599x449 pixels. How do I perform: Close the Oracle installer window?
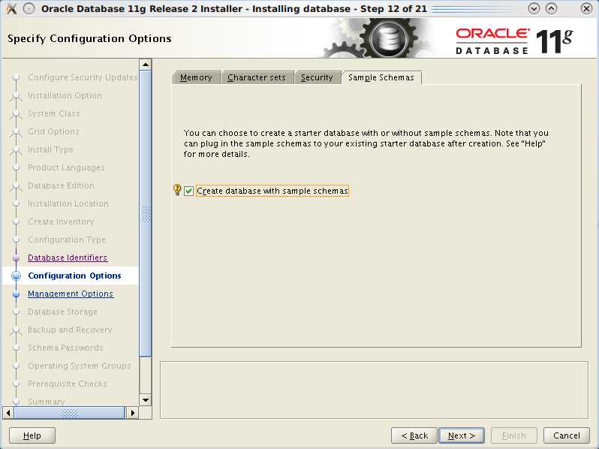coord(586,9)
